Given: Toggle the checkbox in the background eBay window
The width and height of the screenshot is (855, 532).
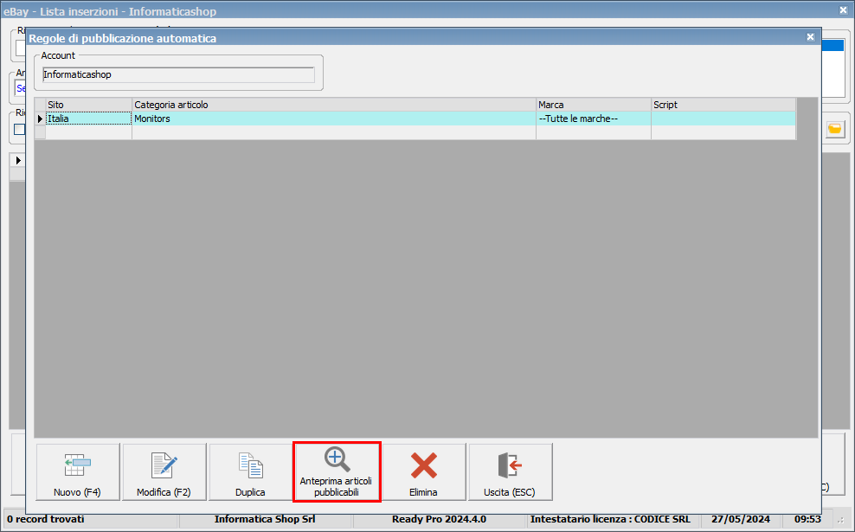Looking at the screenshot, I should (20, 129).
